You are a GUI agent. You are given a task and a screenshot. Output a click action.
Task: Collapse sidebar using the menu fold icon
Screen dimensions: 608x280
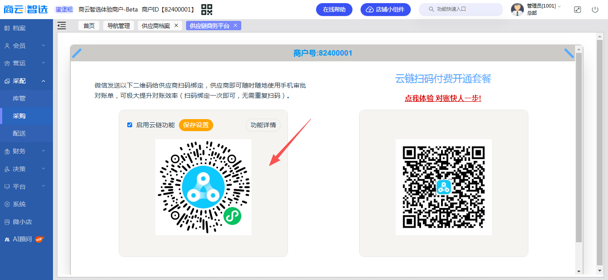click(x=62, y=26)
